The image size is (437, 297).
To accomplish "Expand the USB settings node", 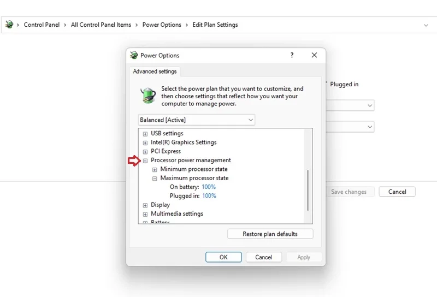I will click(145, 134).
